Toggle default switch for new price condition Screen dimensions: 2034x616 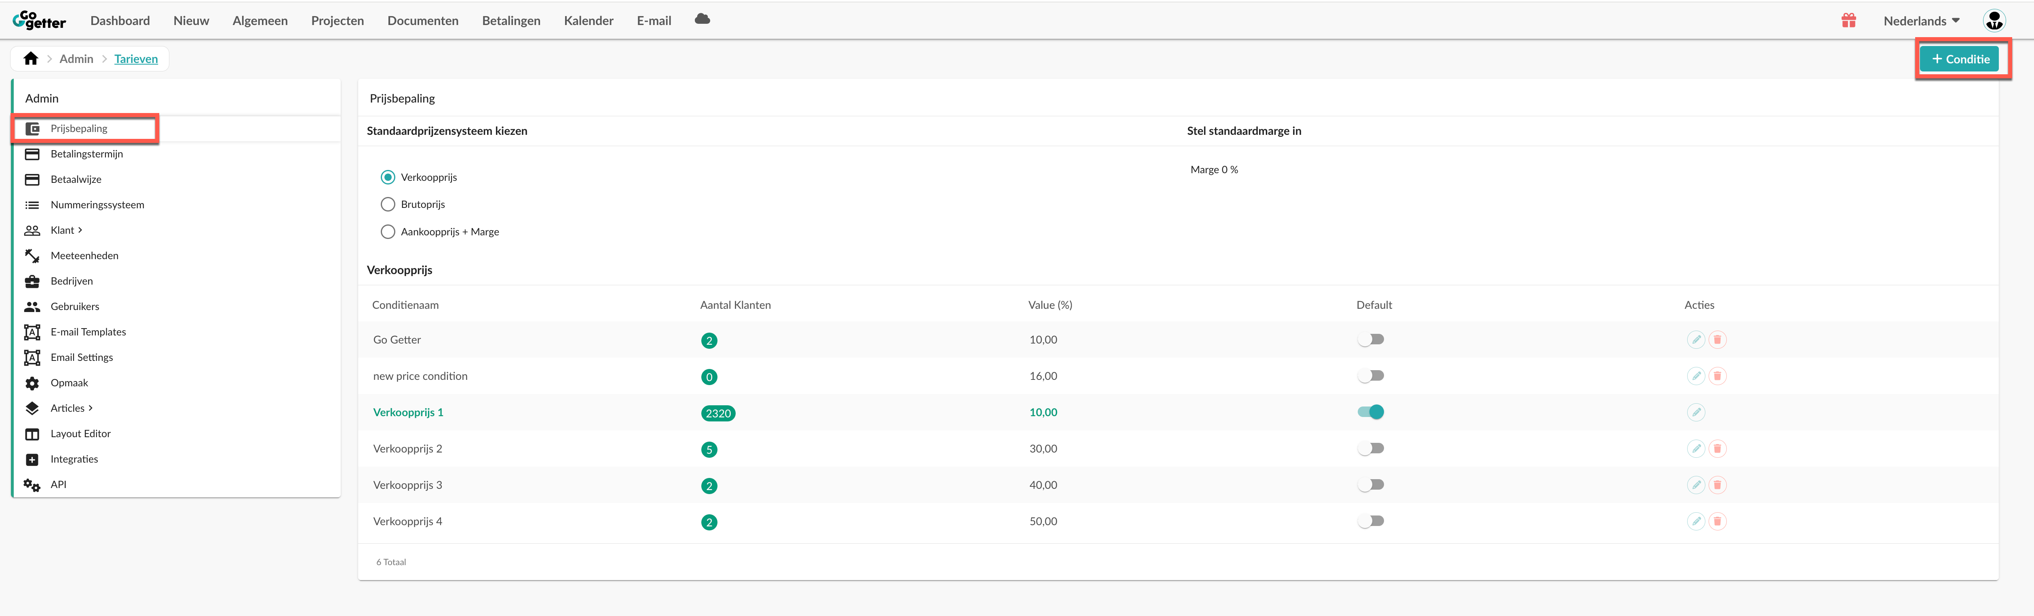(x=1371, y=376)
